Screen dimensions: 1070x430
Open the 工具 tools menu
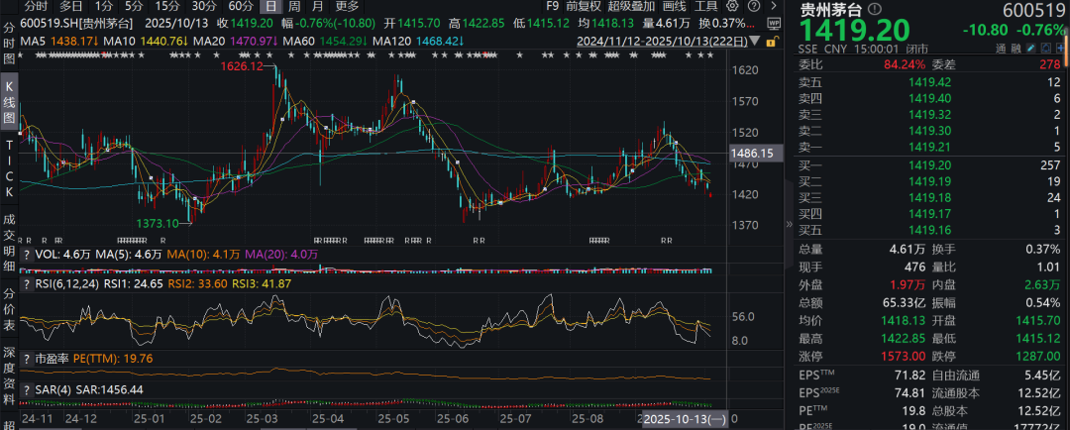coord(705,6)
